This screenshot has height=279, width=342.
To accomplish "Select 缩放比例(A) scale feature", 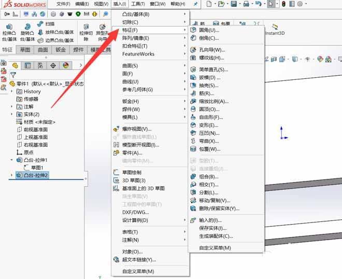I will tap(226, 101).
